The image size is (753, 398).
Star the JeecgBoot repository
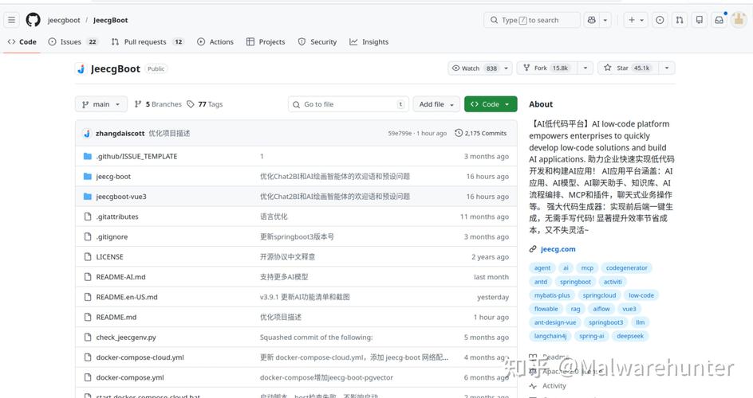tap(628, 68)
